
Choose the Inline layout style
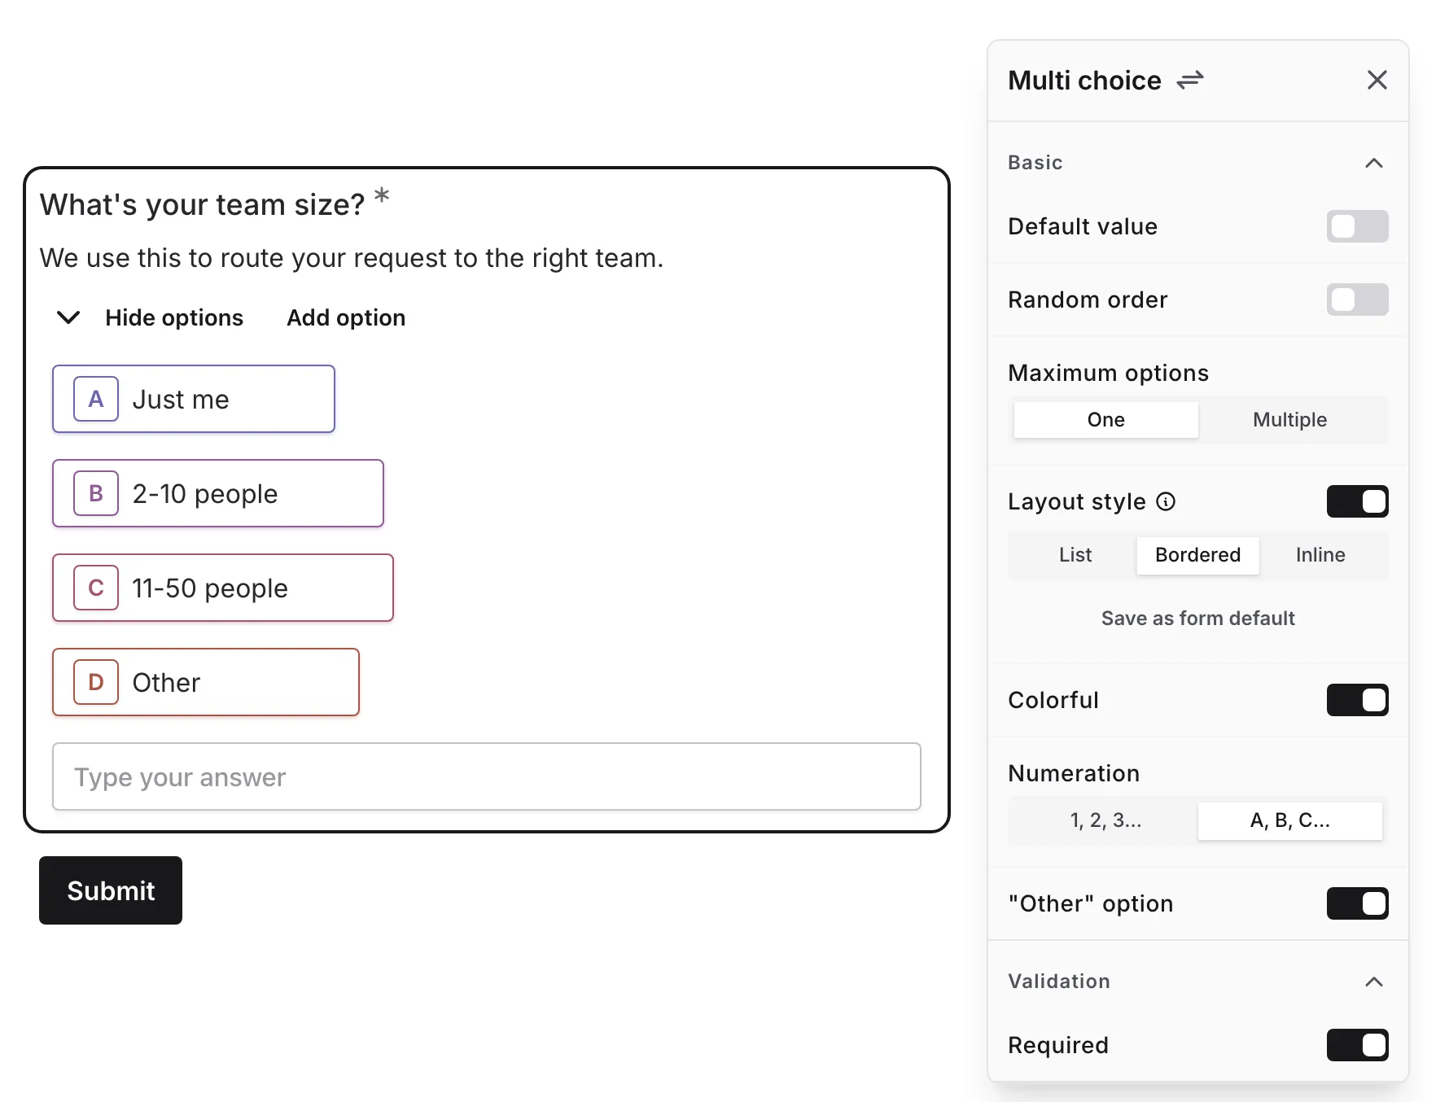tap(1320, 555)
